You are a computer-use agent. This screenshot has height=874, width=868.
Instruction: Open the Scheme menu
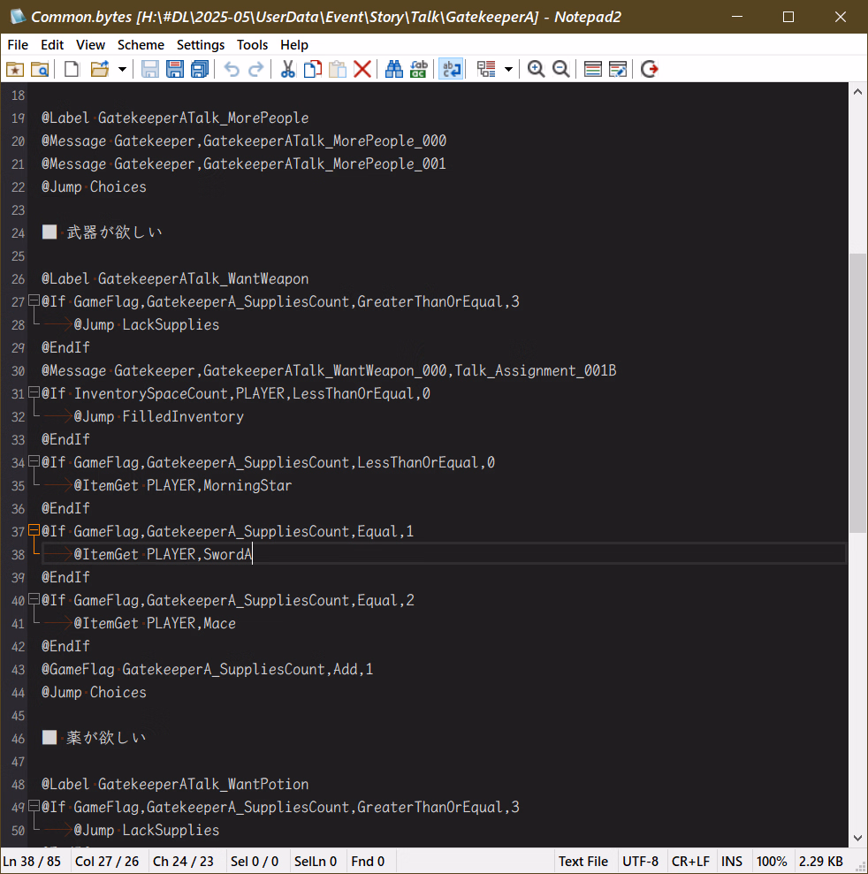tap(141, 45)
